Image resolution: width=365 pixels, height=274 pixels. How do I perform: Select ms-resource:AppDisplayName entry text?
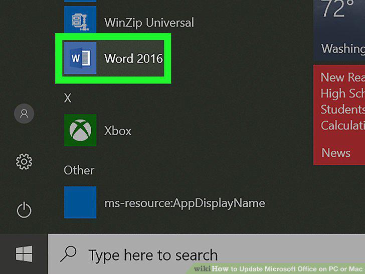(x=185, y=203)
